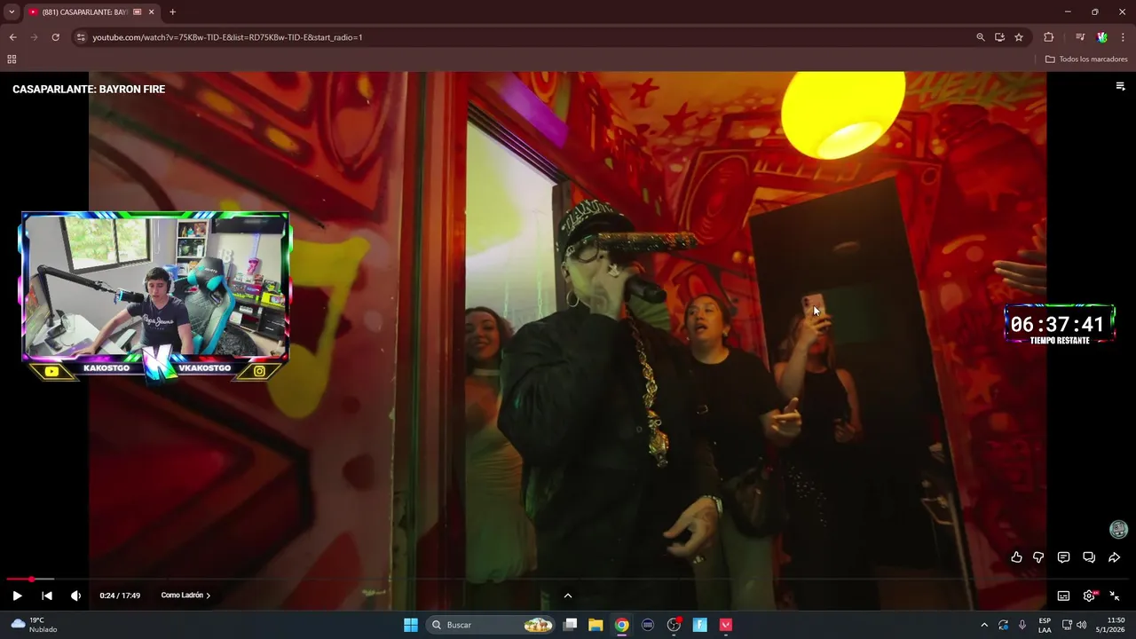Install app icon in address bar

click(999, 37)
